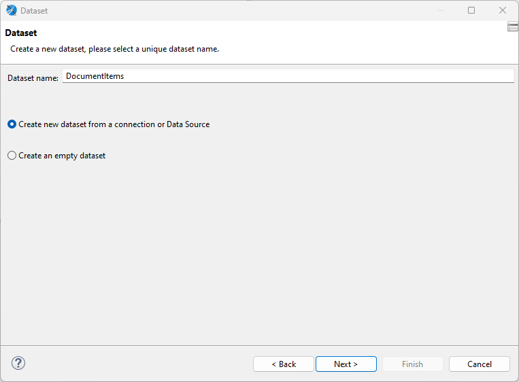519x382 pixels.
Task: Click the 'Dataset name:' label
Action: (33, 78)
